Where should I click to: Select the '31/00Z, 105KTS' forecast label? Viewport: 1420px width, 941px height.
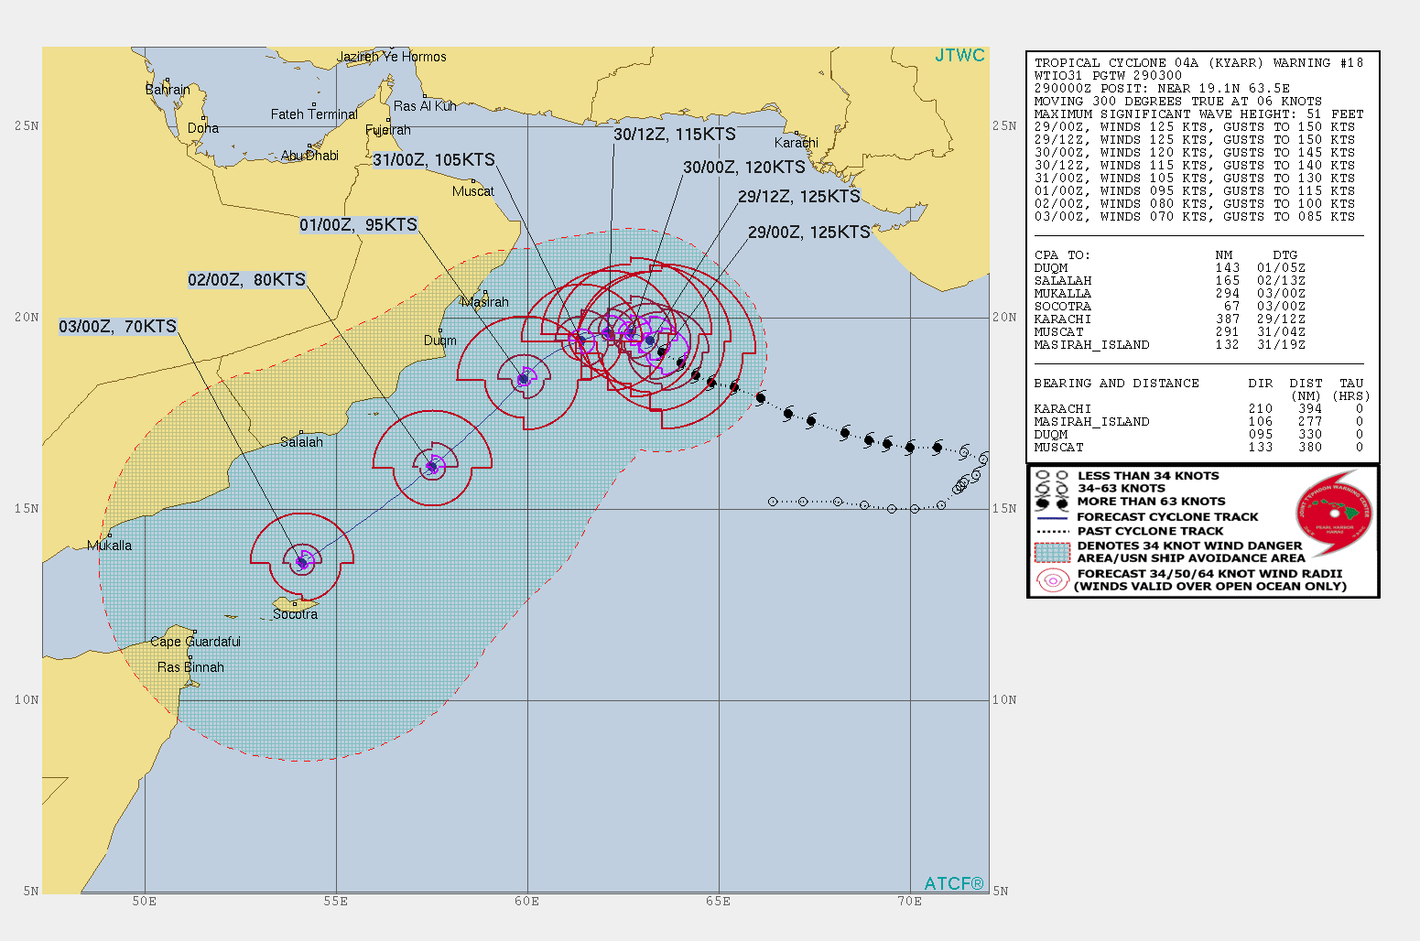pos(434,160)
